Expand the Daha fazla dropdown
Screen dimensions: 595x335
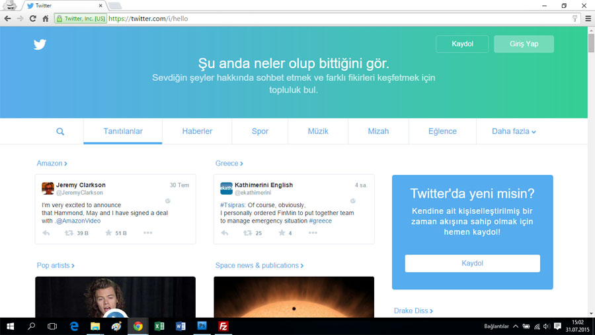(x=514, y=131)
